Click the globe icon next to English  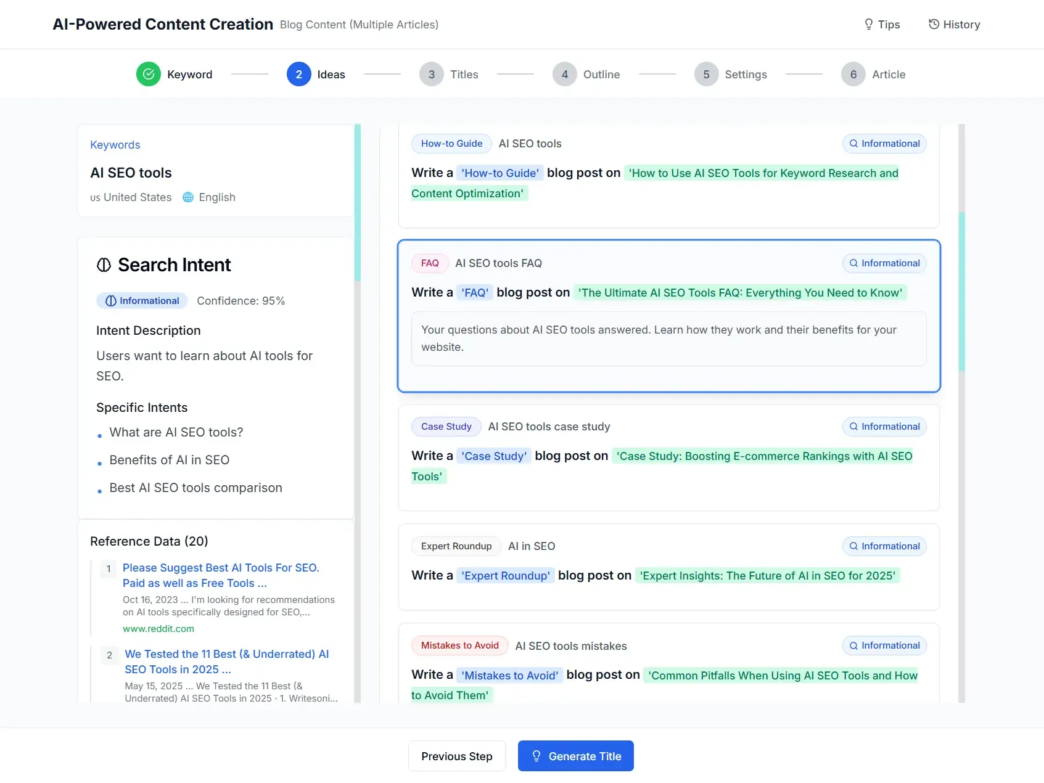click(x=187, y=197)
